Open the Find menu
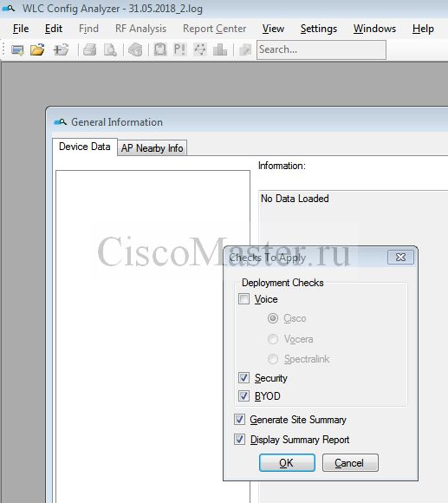This screenshot has width=448, height=503. pyautogui.click(x=88, y=29)
